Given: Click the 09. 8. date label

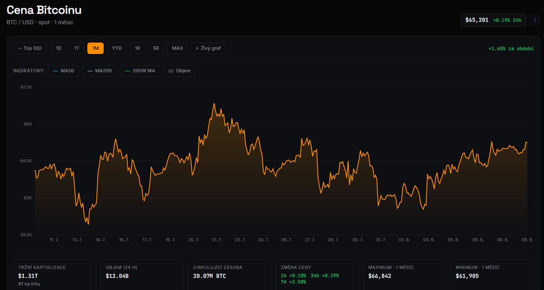Looking at the screenshot, I should tap(527, 240).
